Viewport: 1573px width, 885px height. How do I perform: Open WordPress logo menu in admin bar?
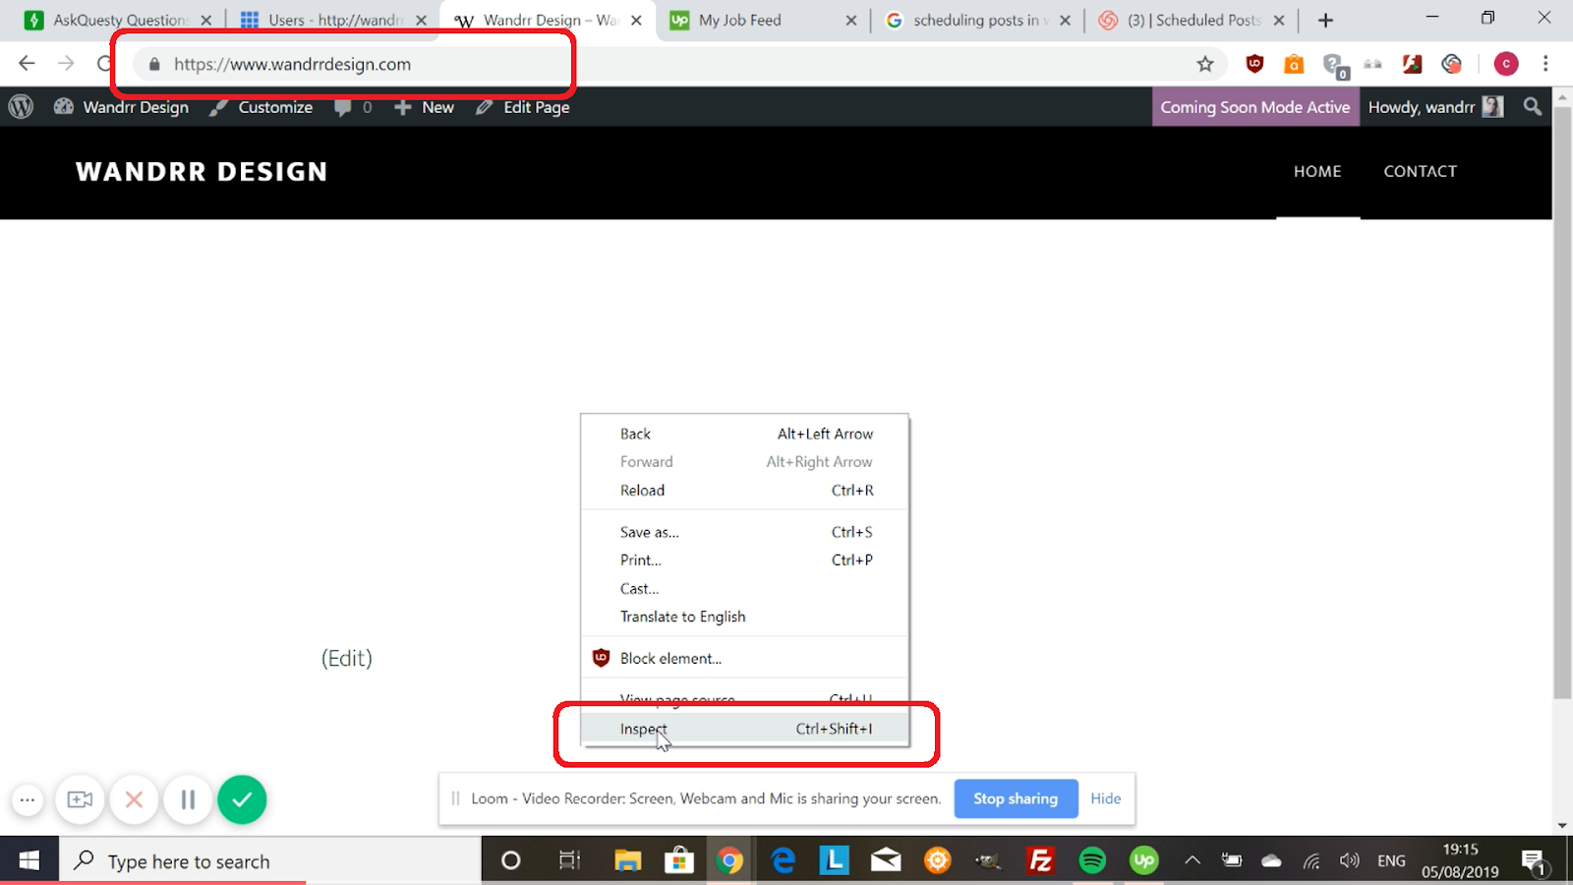point(21,107)
